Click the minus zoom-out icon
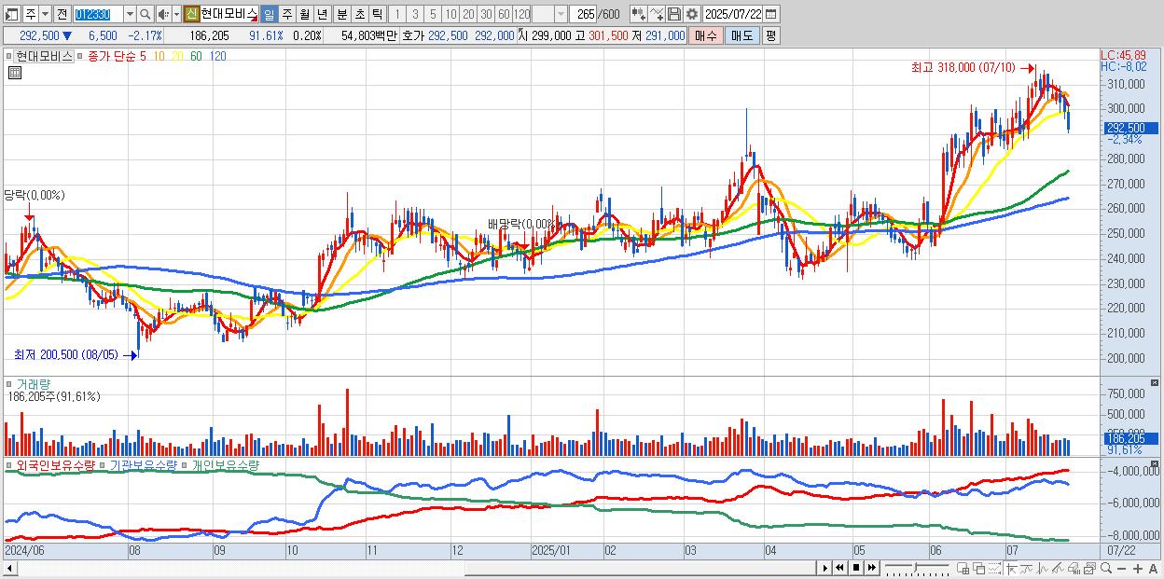The width and height of the screenshot is (1164, 579). click(x=1122, y=568)
